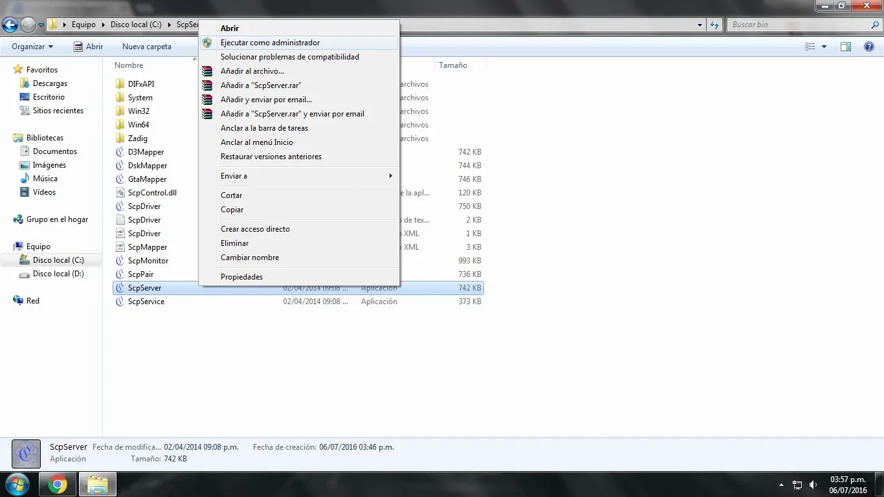Select the Win32 folder icon
Viewport: 884px width, 497px height.
click(x=120, y=111)
